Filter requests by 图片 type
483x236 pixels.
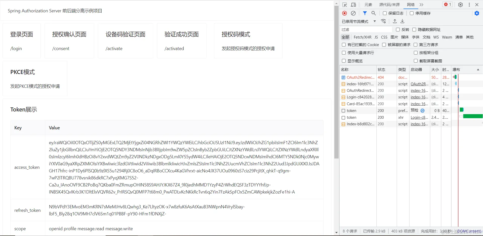pos(394,37)
